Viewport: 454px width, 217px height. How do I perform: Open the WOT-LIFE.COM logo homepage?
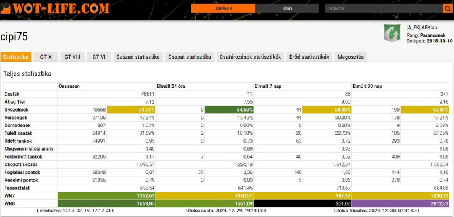pos(54,8)
